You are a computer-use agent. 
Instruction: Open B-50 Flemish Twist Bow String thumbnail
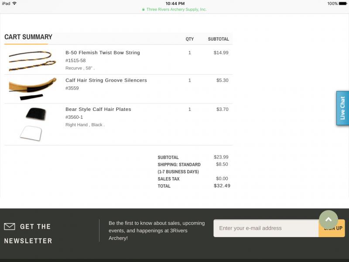[x=32, y=61]
